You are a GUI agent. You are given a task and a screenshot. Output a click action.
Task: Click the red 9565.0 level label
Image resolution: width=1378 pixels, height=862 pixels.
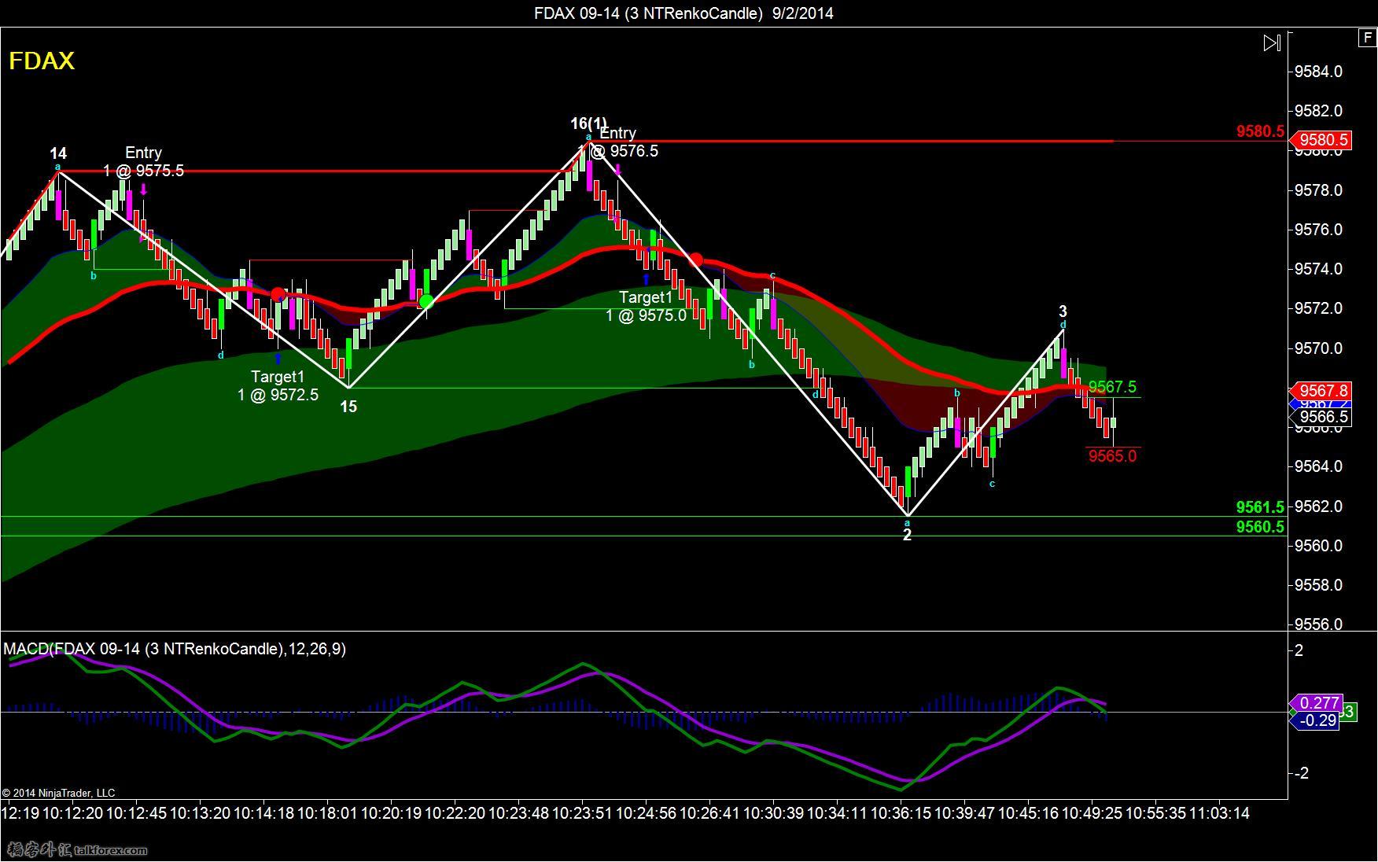(1112, 456)
